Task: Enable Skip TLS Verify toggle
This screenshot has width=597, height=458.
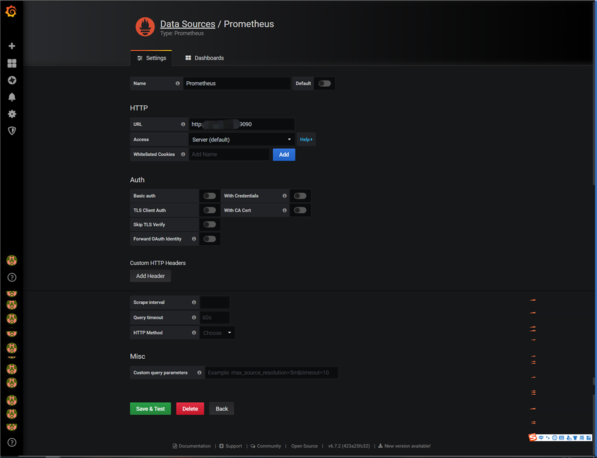Action: (x=210, y=224)
